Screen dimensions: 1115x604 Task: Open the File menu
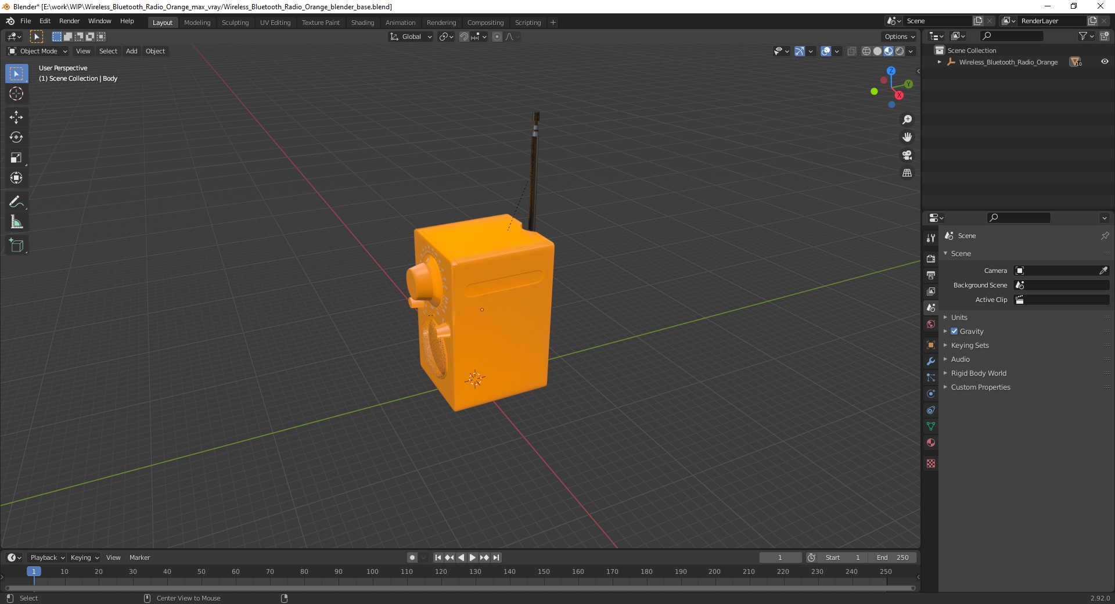click(26, 21)
